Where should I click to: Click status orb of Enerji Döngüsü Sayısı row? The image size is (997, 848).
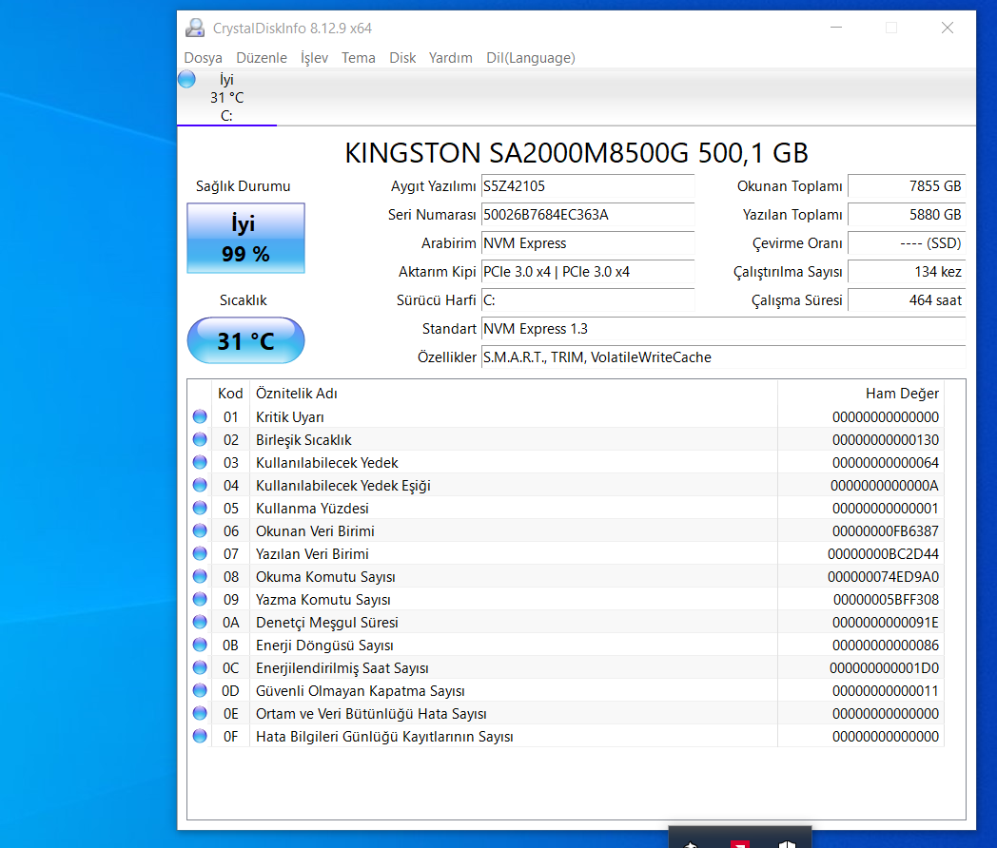[x=200, y=645]
